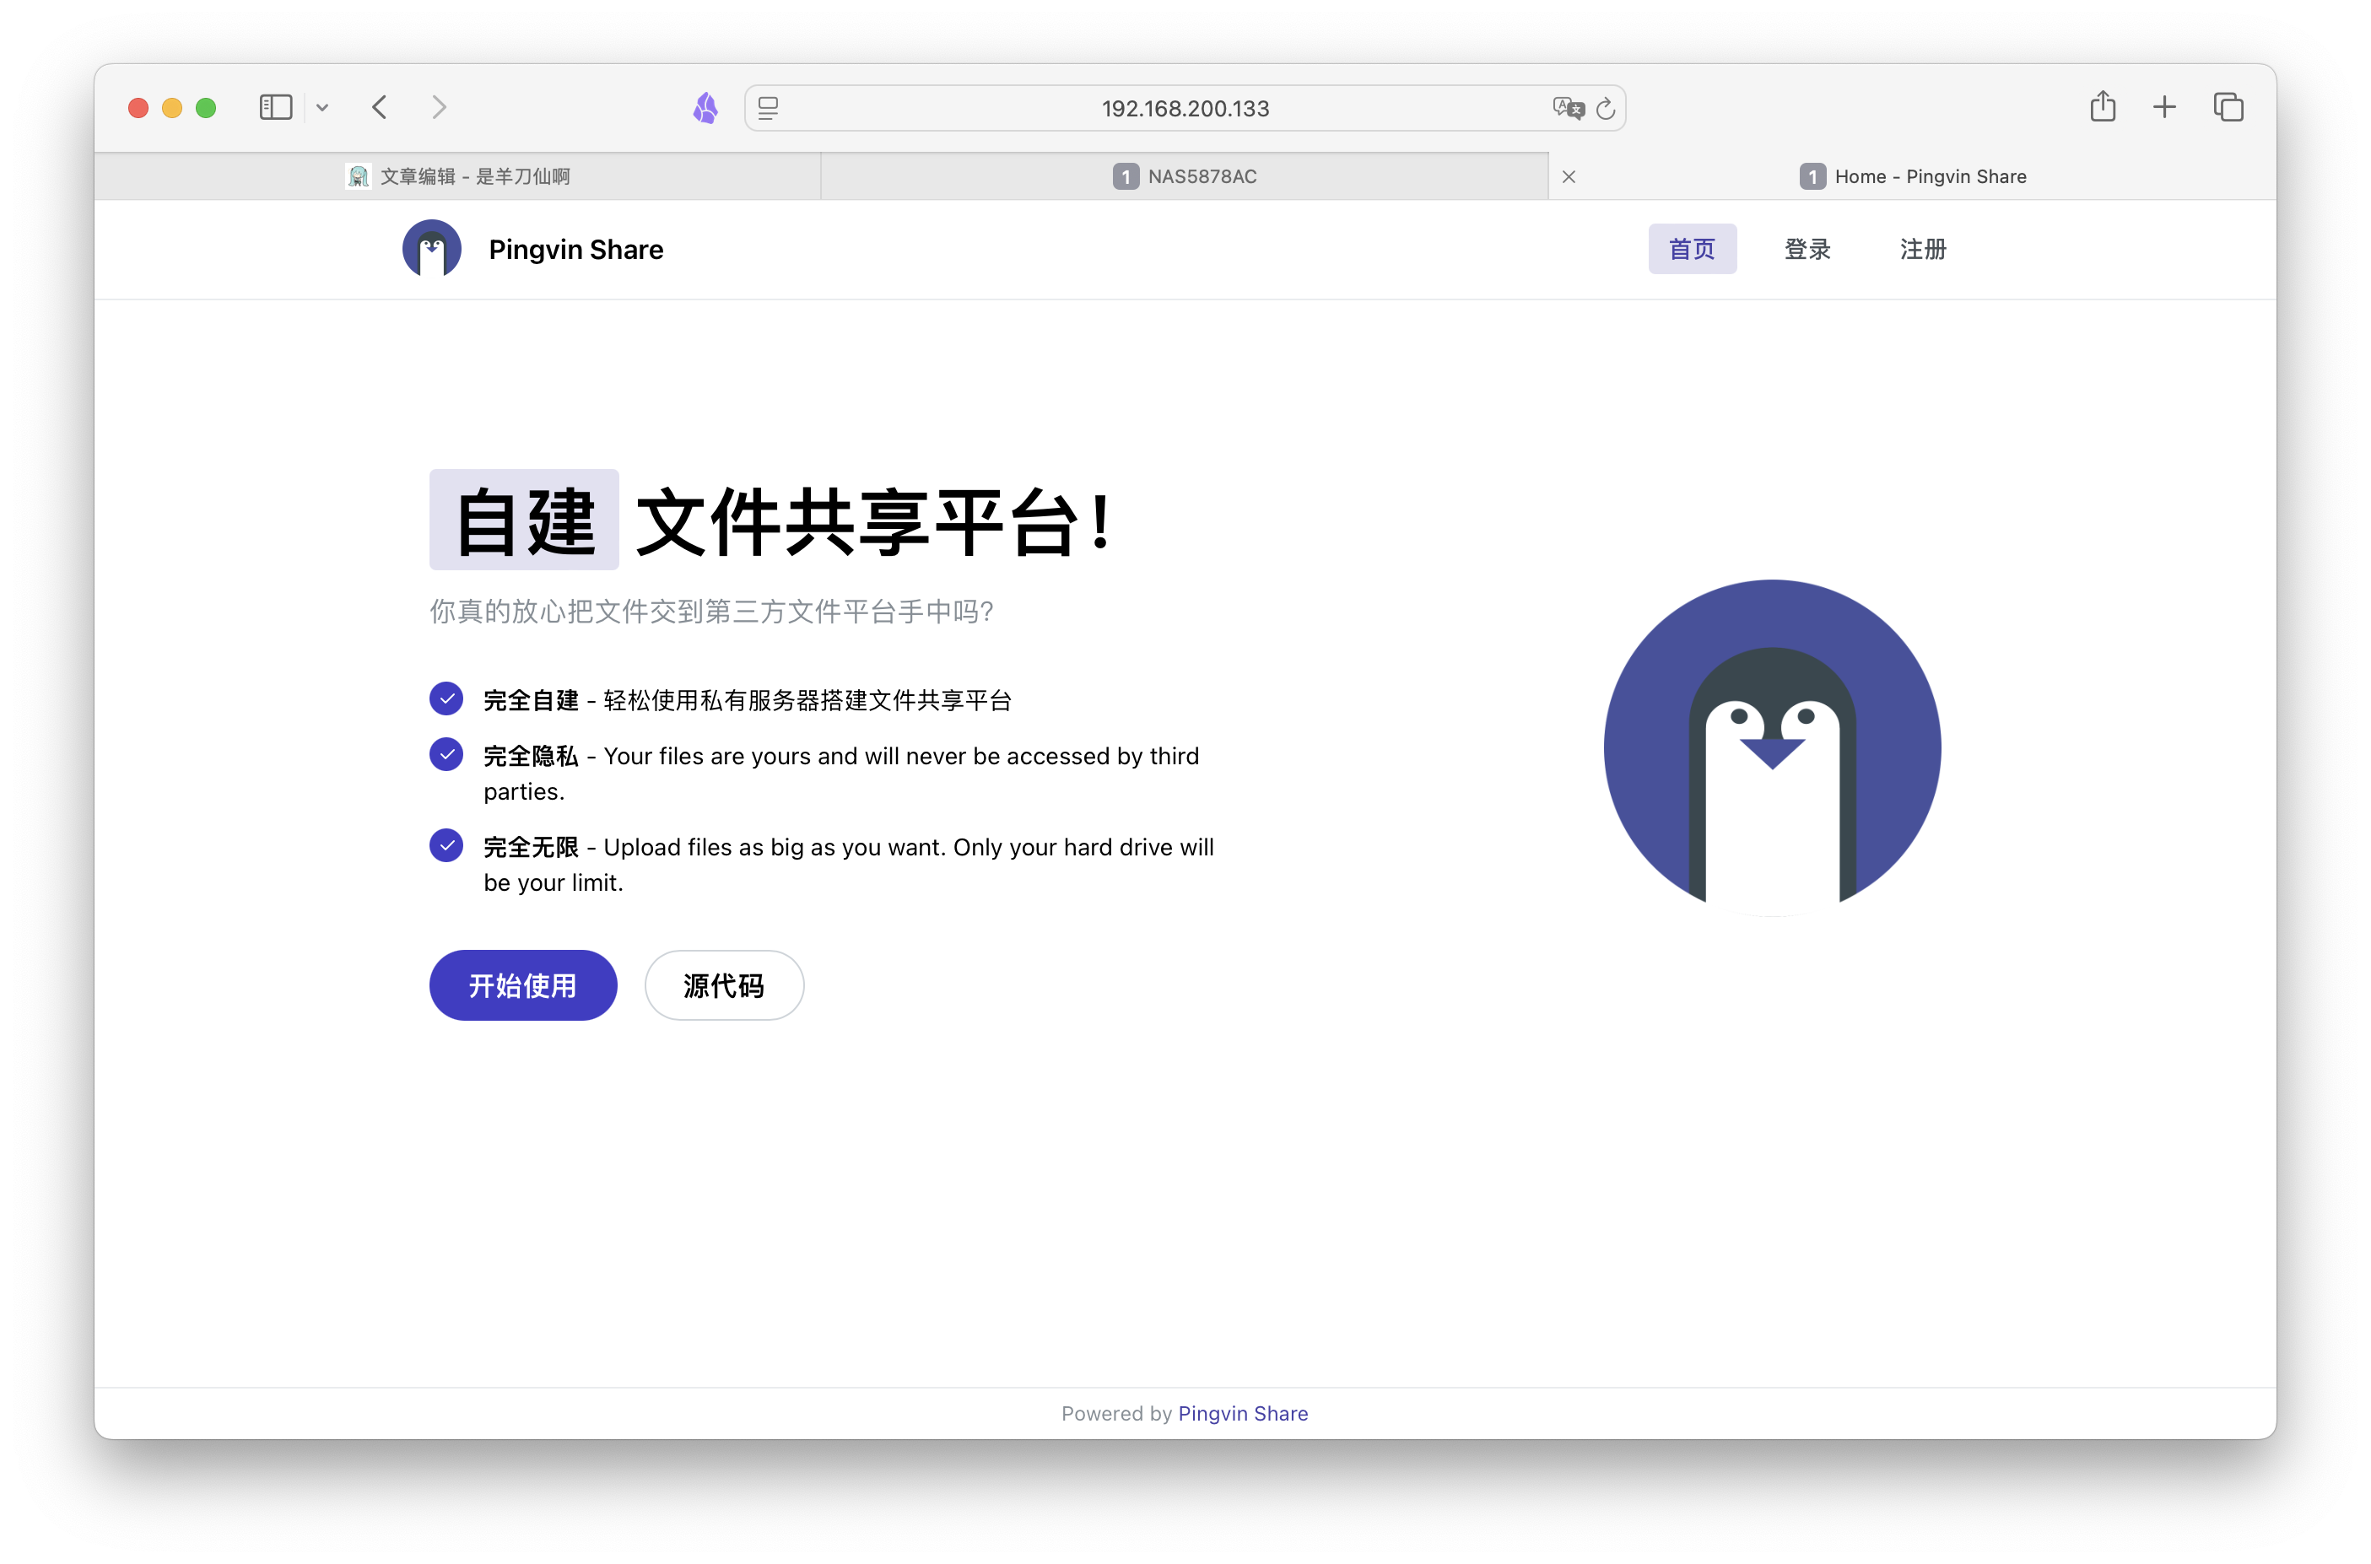Switch to the 文章编辑 - 是羊刀仙啊 tab

point(458,176)
